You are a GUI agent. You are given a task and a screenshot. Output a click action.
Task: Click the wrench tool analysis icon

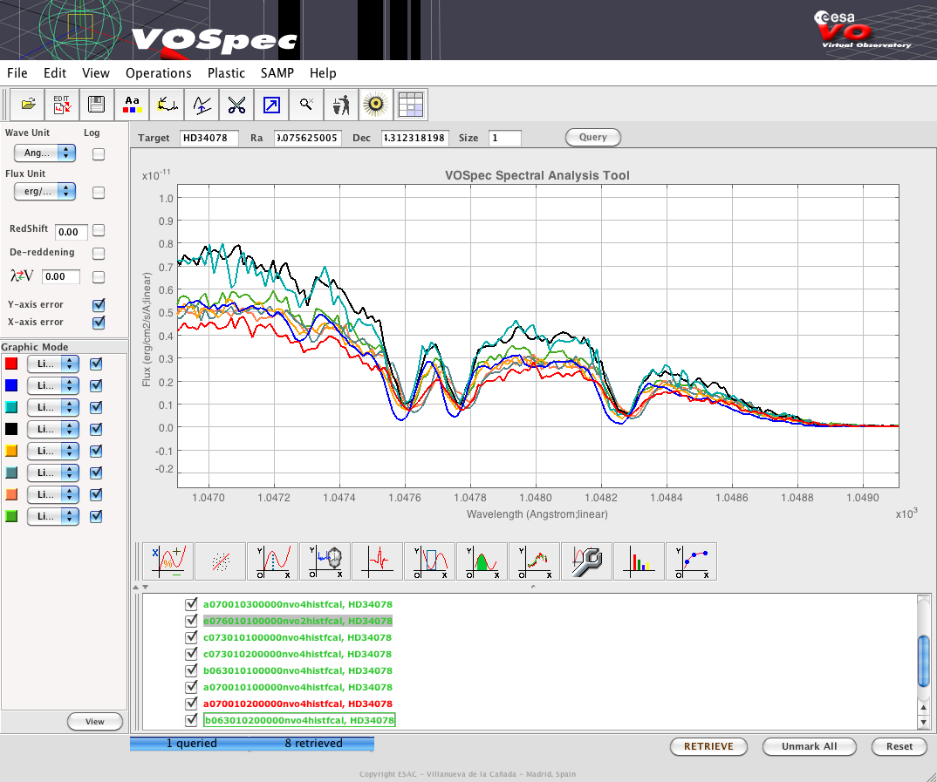click(x=586, y=561)
